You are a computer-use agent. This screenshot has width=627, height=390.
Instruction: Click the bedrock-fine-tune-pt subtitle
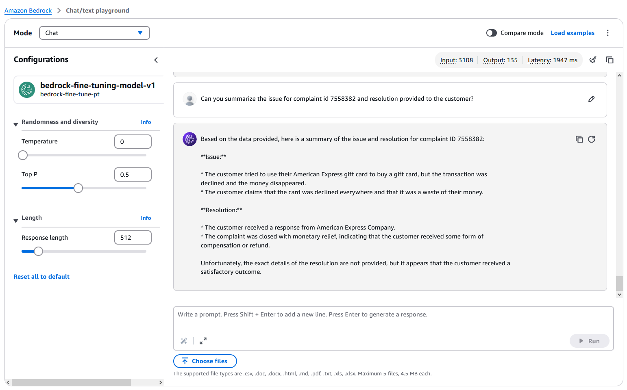[x=70, y=94]
